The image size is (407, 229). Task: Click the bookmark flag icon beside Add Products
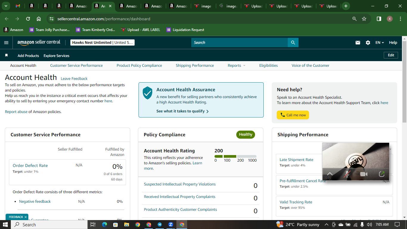coord(6,55)
